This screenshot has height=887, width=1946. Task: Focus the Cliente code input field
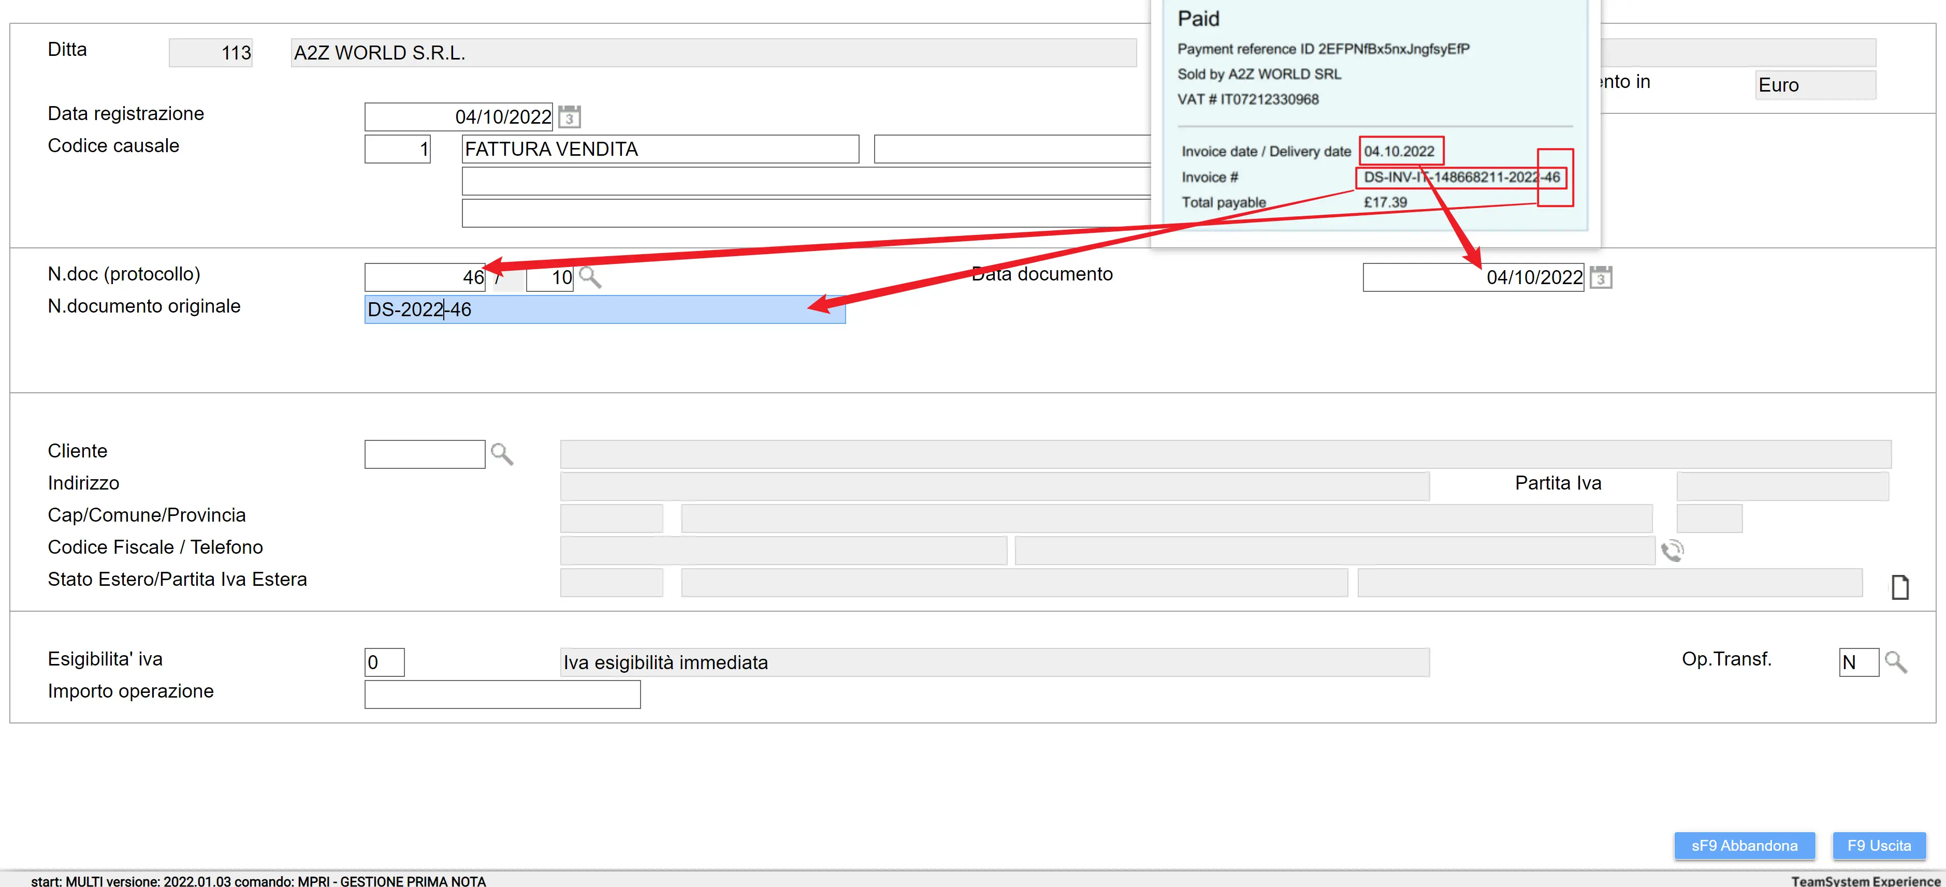click(x=425, y=454)
